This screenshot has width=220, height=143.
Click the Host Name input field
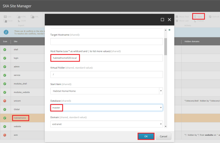107,58
